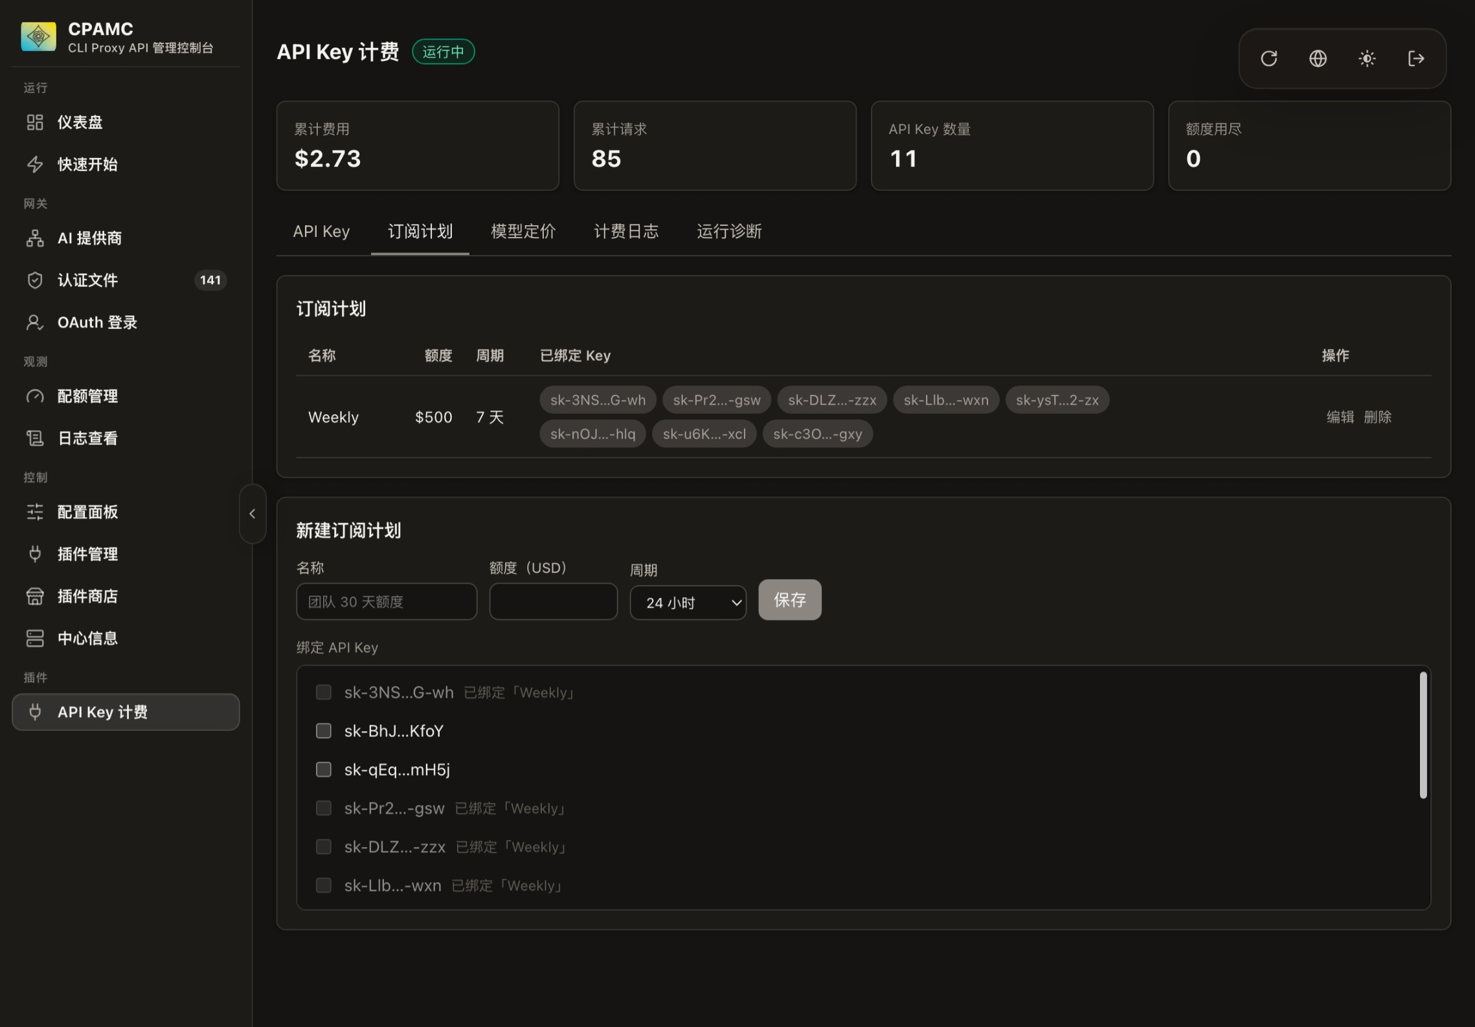Open 认证文件 in the sidebar
Screen dimensions: 1475x1027
pos(126,280)
